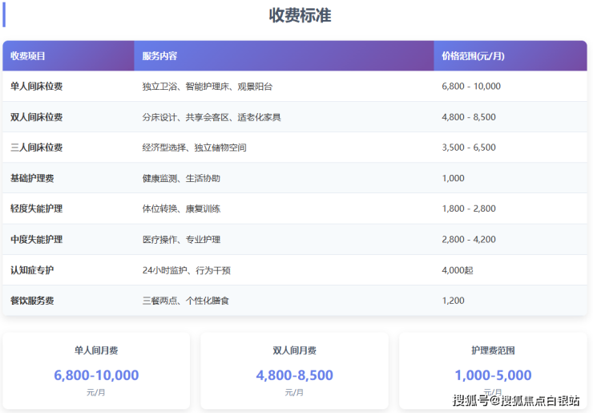Open the 双人间月费 summary card
593x413 pixels.
pyautogui.click(x=294, y=370)
